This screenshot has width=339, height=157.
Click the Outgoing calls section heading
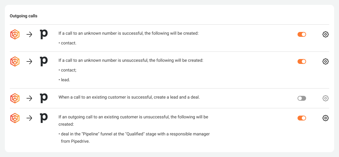[23, 16]
